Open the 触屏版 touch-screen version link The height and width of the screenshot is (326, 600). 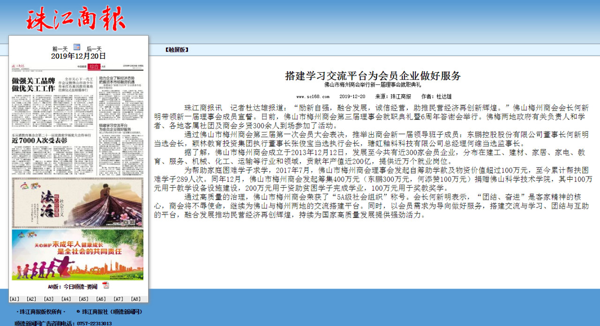tap(177, 50)
